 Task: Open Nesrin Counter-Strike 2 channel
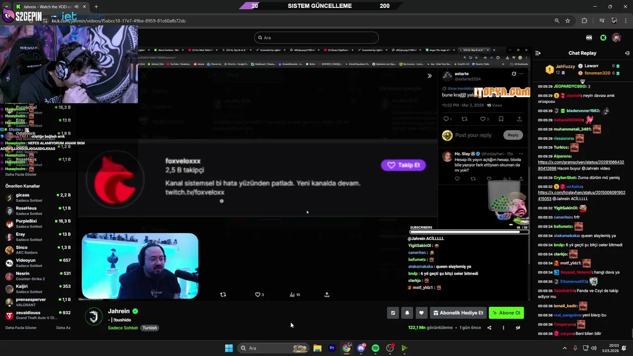point(38,276)
